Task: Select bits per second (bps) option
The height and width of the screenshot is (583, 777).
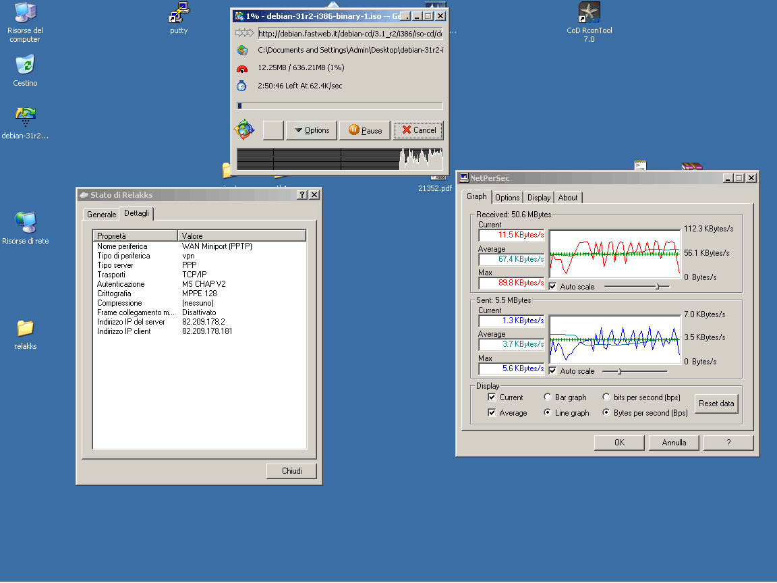Action: tap(606, 397)
